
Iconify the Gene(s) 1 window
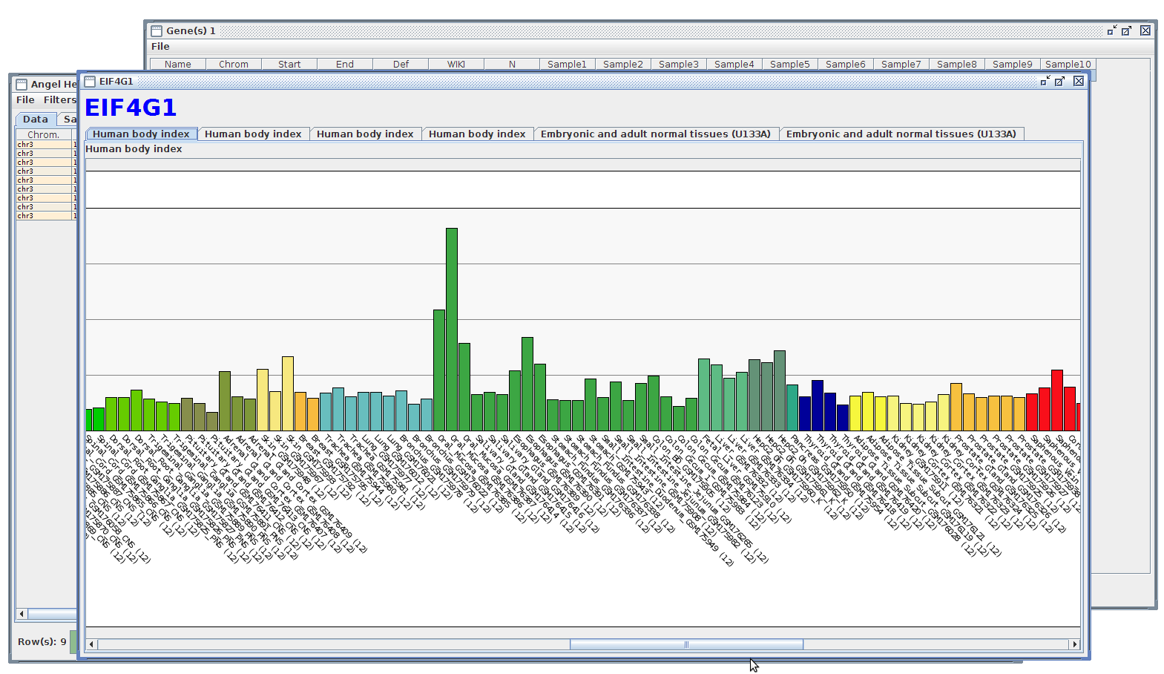click(1111, 31)
